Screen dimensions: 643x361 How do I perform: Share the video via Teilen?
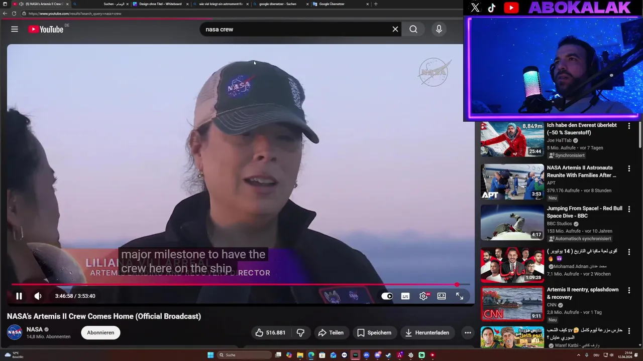click(x=331, y=332)
